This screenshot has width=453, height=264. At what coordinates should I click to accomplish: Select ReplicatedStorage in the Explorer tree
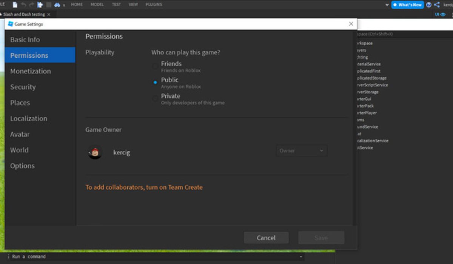371,78
